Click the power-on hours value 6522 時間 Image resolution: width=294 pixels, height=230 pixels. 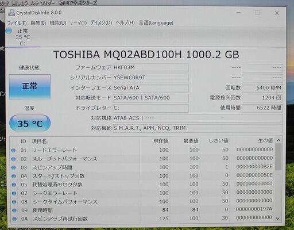262,108
